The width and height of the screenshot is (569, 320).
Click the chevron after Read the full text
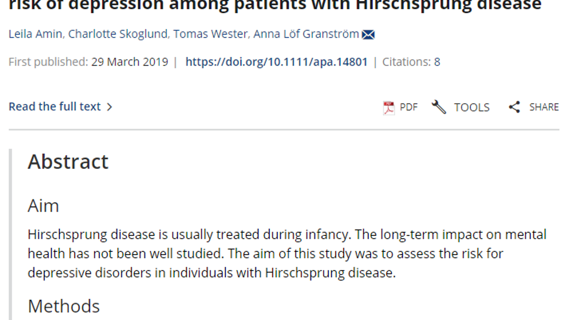click(x=110, y=107)
